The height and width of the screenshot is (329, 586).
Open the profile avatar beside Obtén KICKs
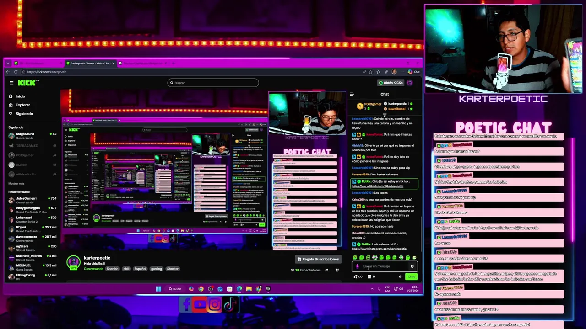coord(410,83)
